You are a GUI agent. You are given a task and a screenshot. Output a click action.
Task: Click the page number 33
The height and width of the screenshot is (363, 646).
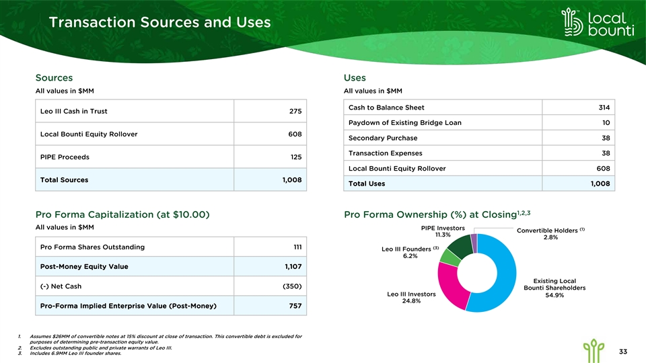pos(622,350)
